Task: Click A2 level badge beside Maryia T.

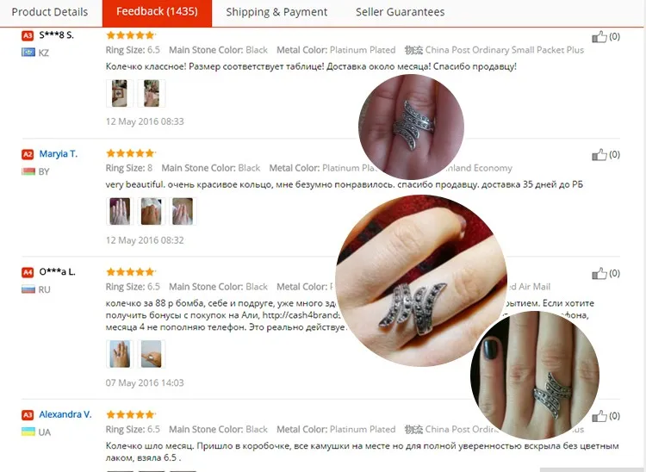Action: (28, 154)
